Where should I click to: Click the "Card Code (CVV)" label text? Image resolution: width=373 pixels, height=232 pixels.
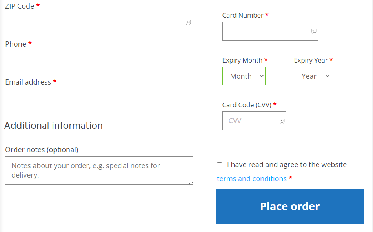(x=247, y=105)
